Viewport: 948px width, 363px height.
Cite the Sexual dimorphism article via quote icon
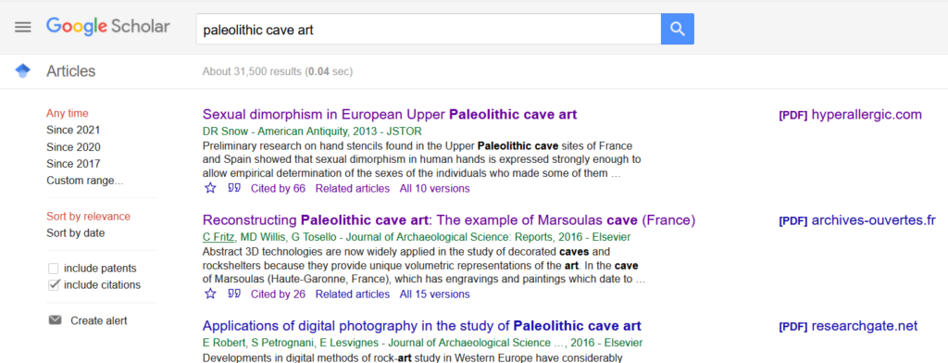pos(234,189)
